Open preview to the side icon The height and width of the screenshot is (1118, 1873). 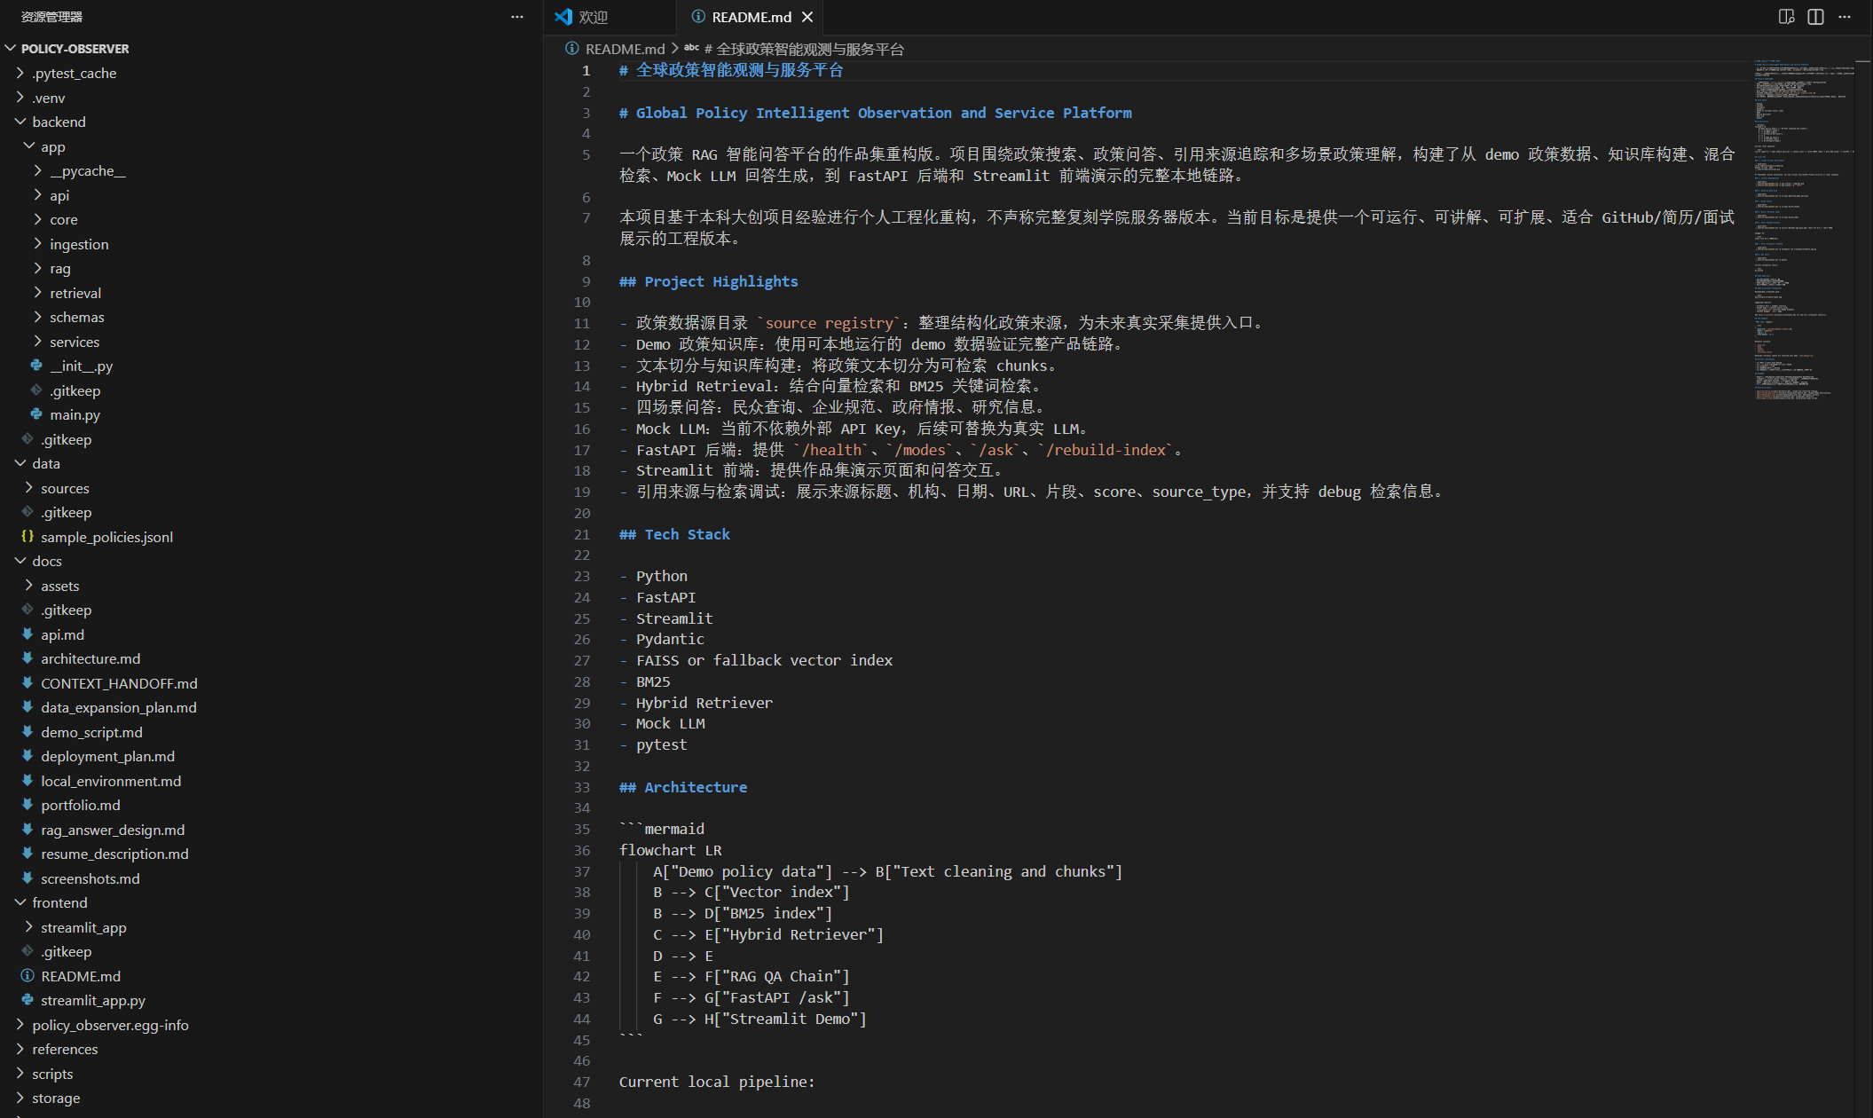coord(1787,17)
